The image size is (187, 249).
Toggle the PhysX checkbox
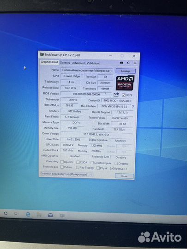tap(98, 168)
